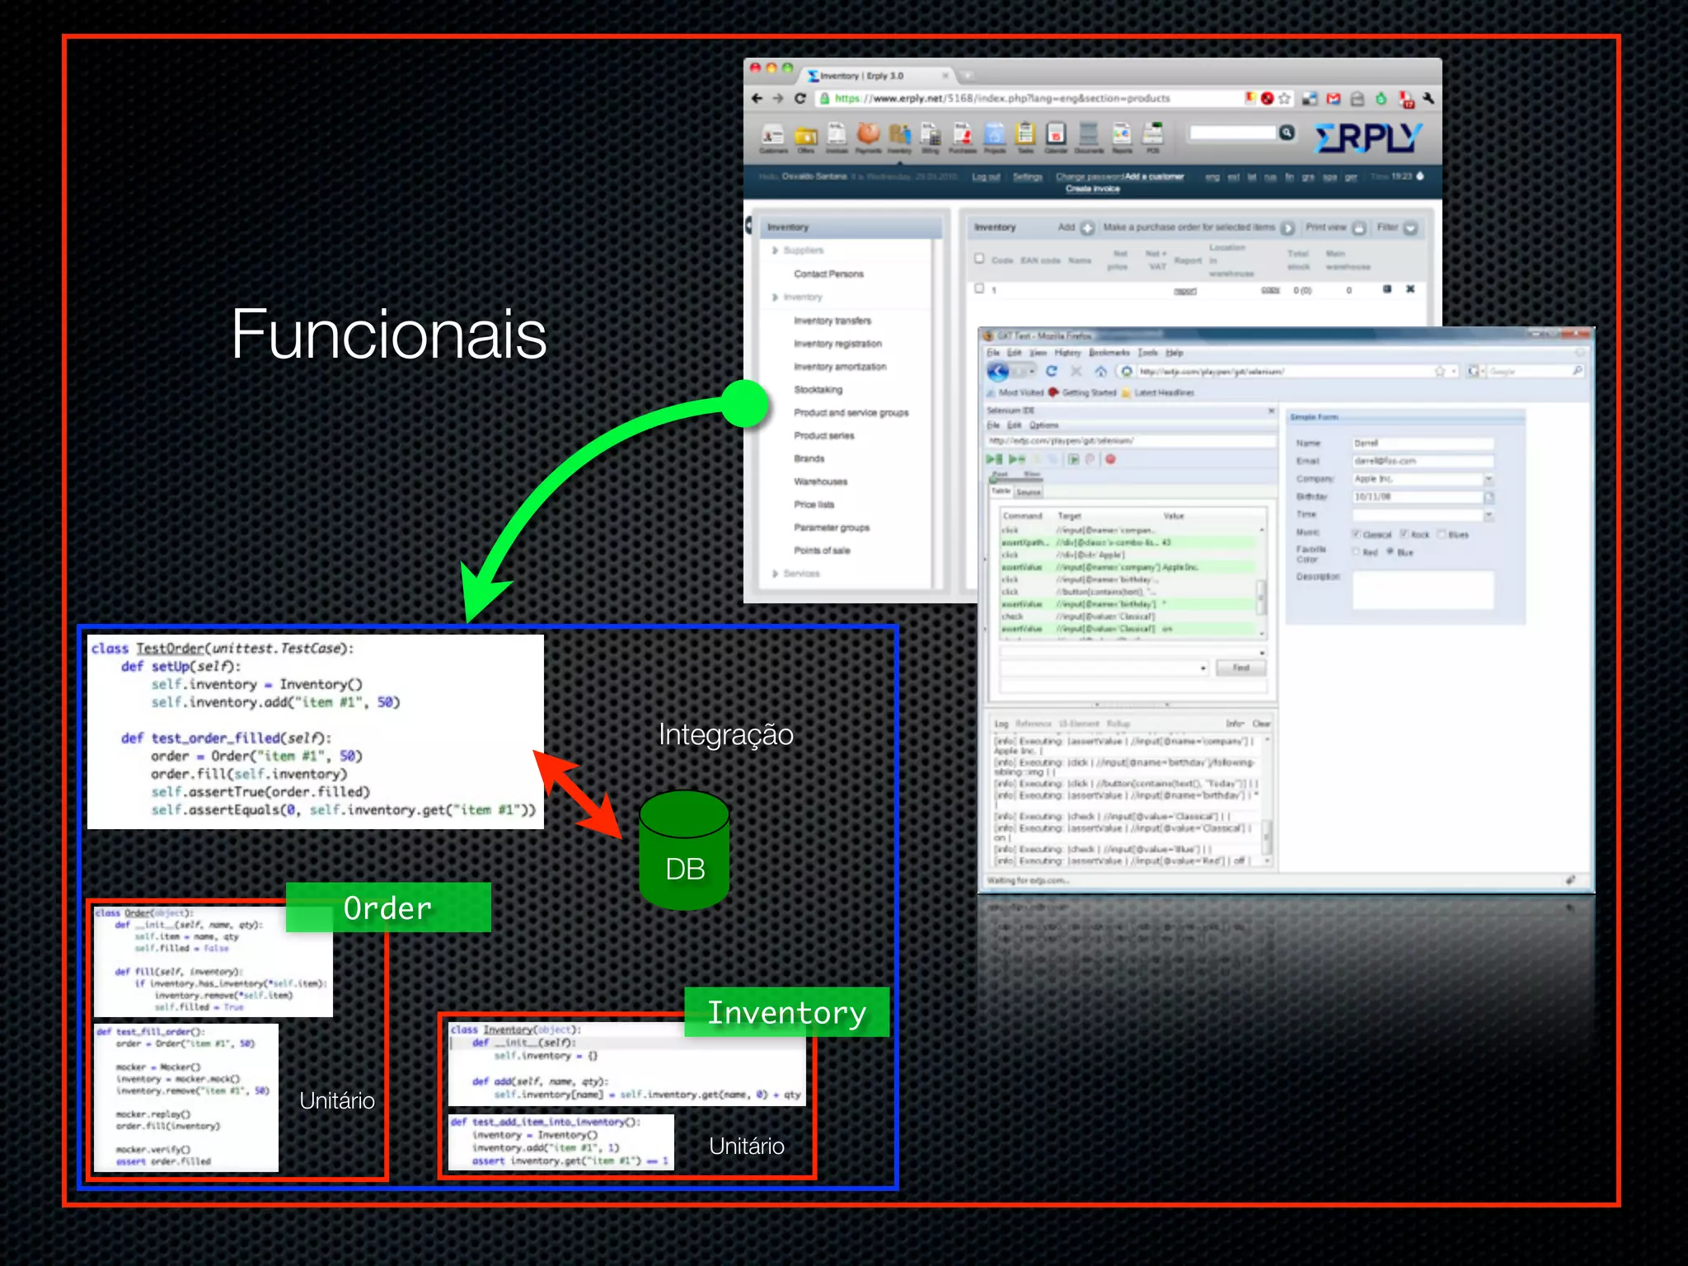Screen dimensions: 1688x1266
Task: Click the Name field in Simple Form
Action: pos(1422,443)
